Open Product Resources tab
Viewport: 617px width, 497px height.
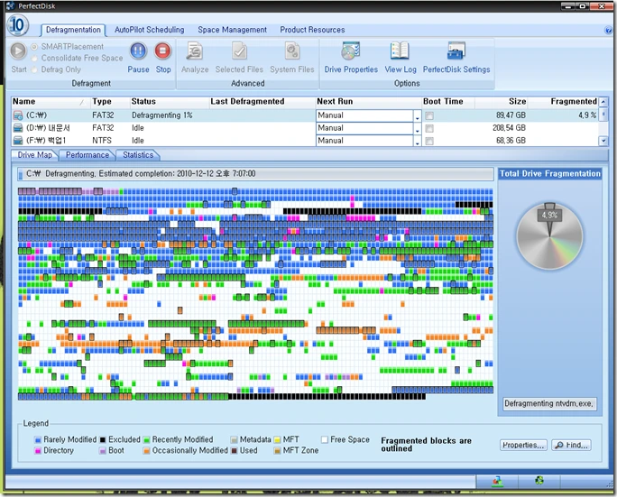(x=312, y=30)
